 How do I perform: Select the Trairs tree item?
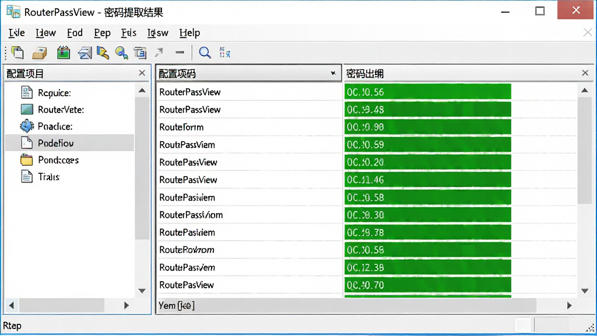(x=49, y=177)
